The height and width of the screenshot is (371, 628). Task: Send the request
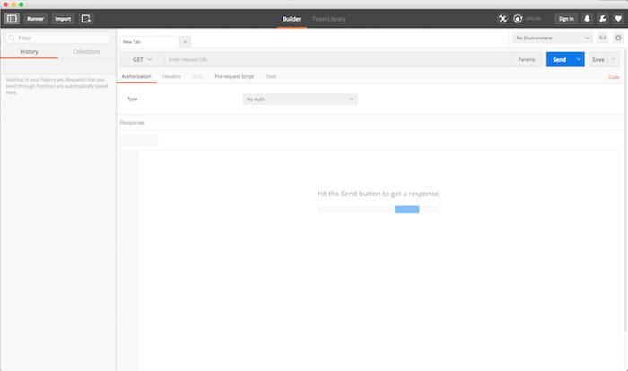(560, 59)
